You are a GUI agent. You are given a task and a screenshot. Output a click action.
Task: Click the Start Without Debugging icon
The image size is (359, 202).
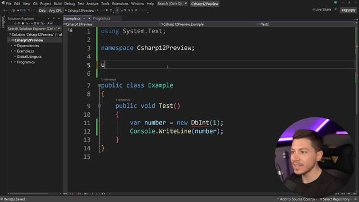[x=98, y=11]
